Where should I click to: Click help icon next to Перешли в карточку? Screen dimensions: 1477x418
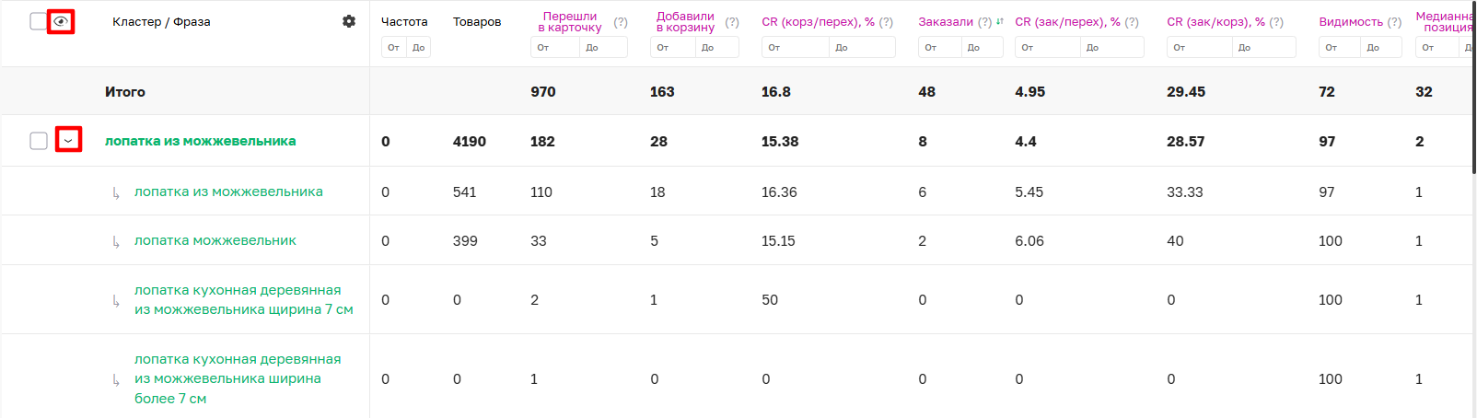coord(621,22)
